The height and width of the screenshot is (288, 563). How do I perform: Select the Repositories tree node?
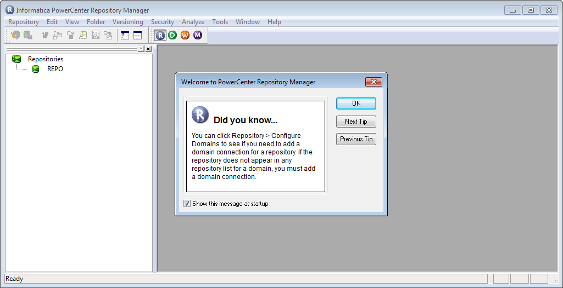46,59
